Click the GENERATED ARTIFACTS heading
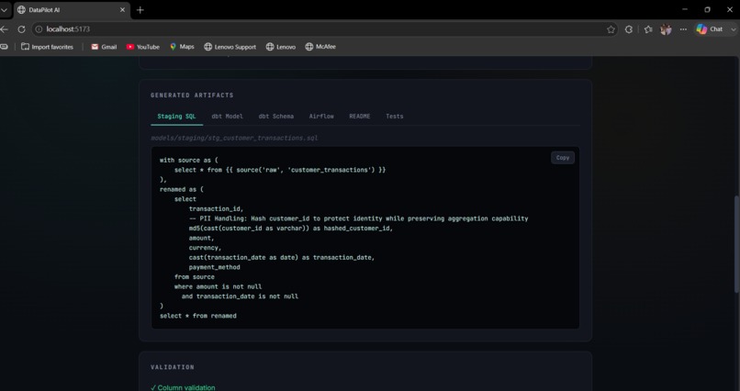This screenshot has width=740, height=391. pyautogui.click(x=192, y=95)
